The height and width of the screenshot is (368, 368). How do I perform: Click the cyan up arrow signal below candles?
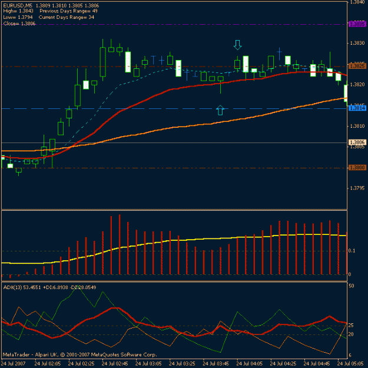pos(220,110)
